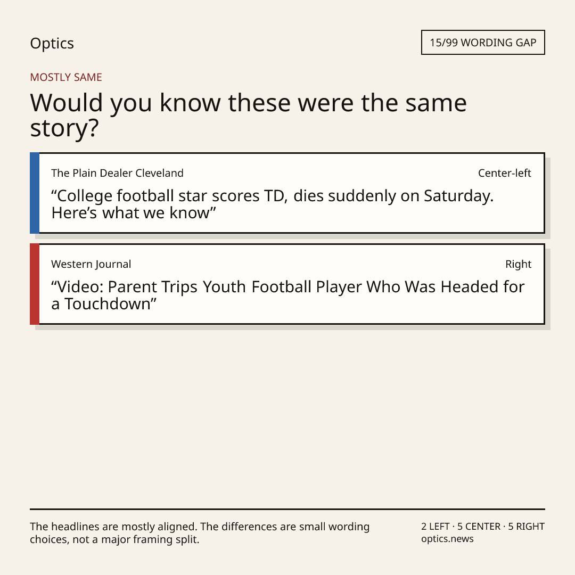Click the Center-left bias label
Screen dimensions: 575x575
pos(505,173)
